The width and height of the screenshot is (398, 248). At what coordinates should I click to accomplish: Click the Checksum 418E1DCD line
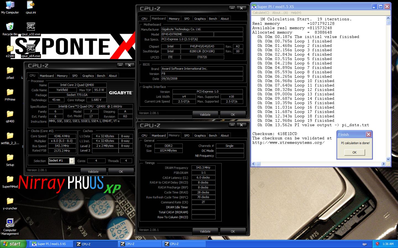click(275, 134)
